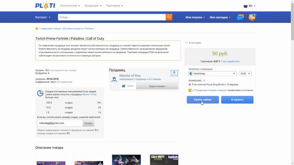Open the Партнерам menu

114,5
